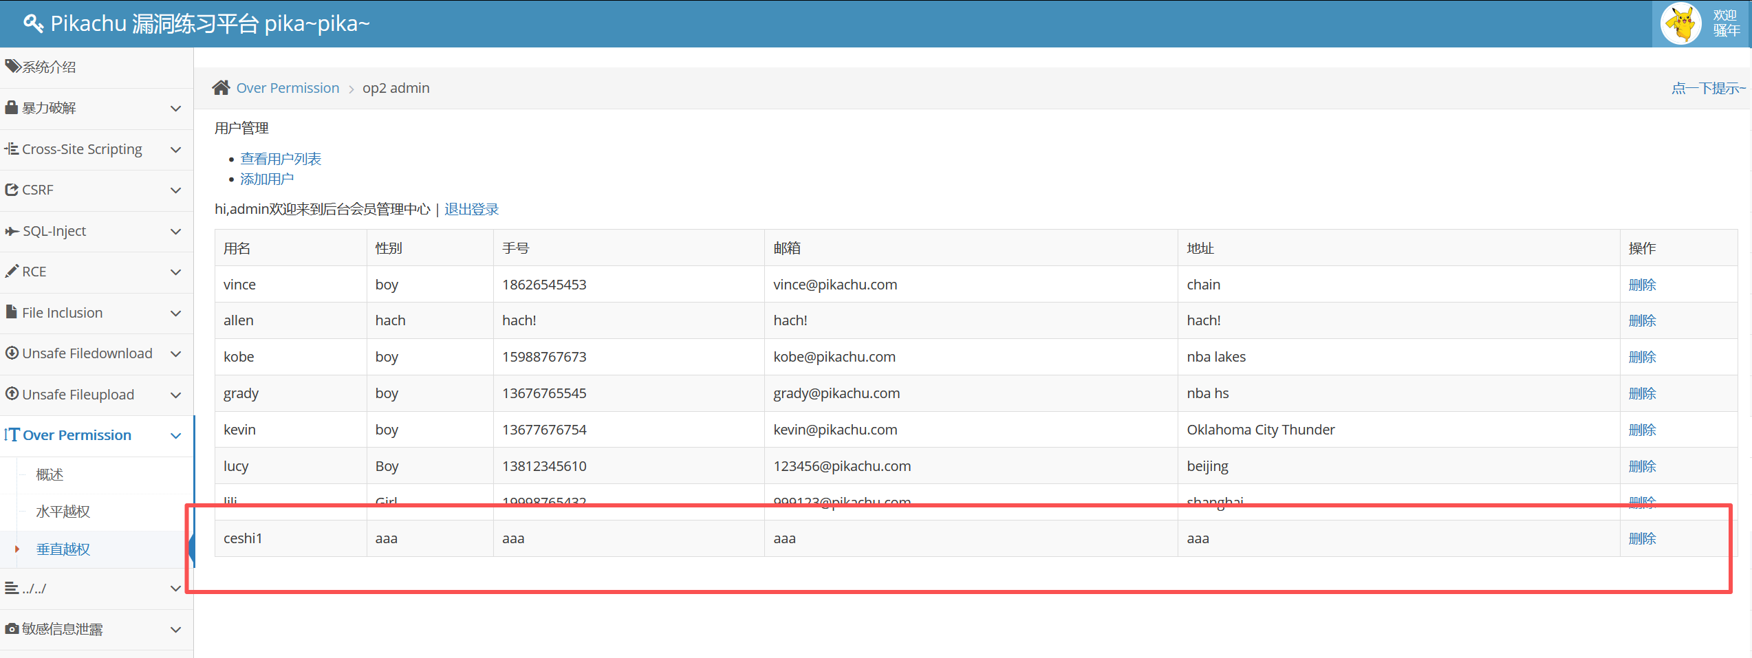Click the CSRF share icon

[12, 190]
